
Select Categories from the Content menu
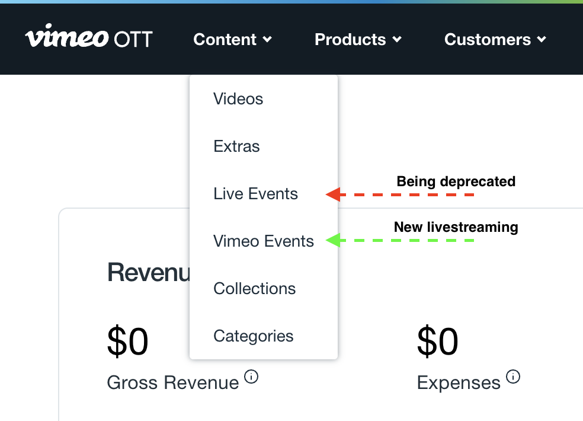[254, 336]
